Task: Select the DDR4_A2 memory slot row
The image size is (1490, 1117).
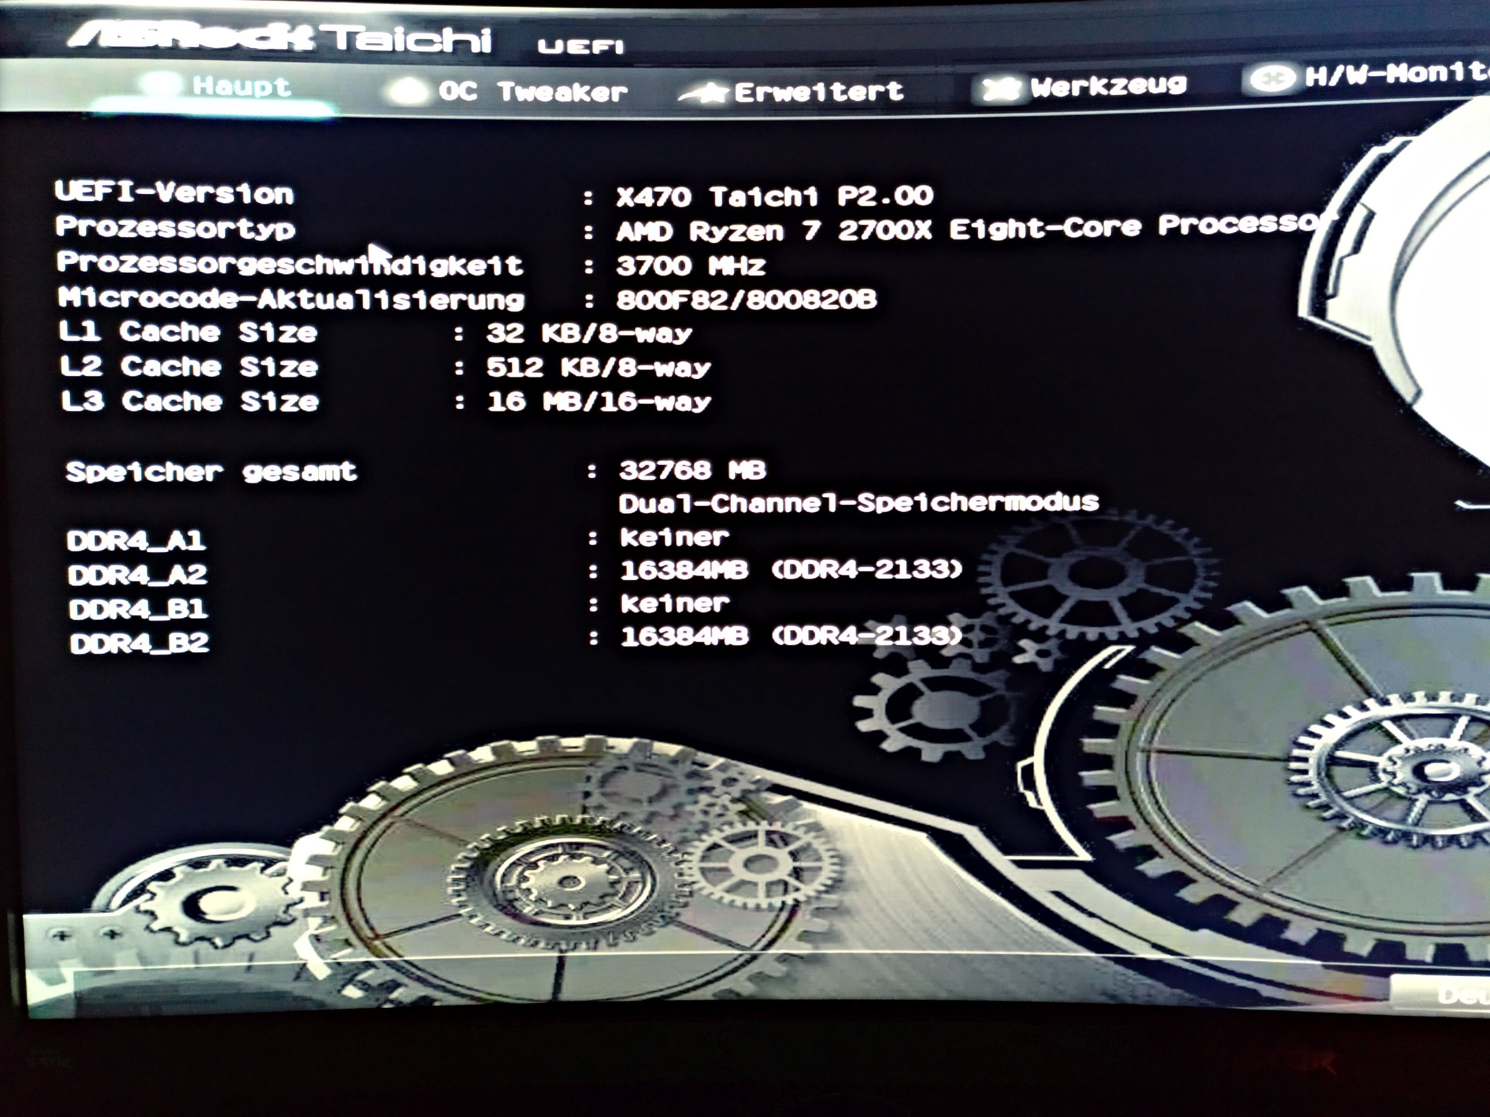Action: click(x=137, y=574)
